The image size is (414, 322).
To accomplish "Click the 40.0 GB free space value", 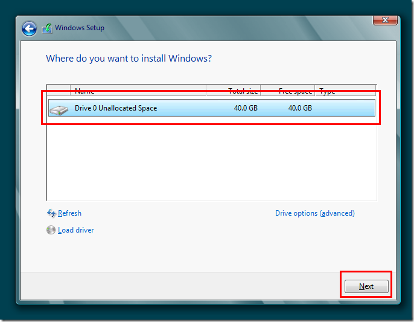I will [300, 108].
